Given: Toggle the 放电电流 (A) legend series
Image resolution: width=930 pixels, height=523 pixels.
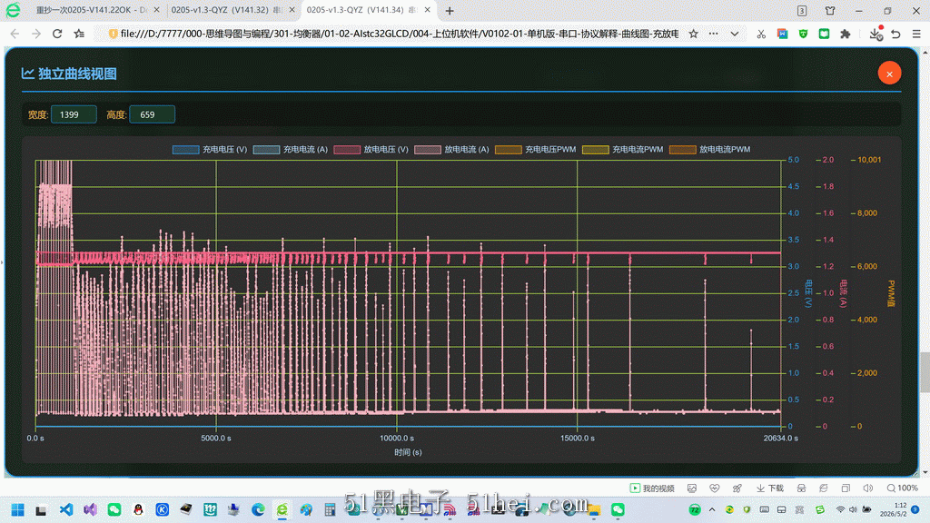Looking at the screenshot, I should [x=451, y=150].
